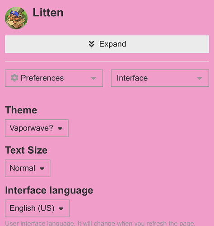
Task: Click the Litten username heading
Action: tap(48, 13)
